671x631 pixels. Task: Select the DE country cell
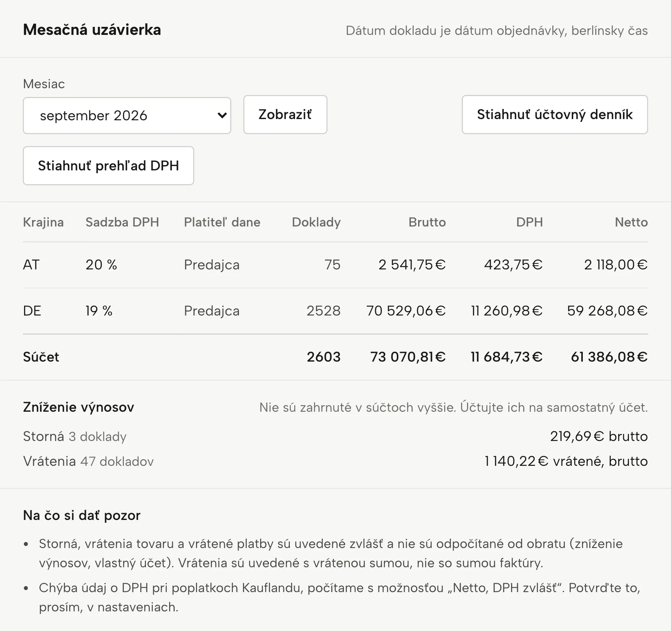click(x=32, y=311)
